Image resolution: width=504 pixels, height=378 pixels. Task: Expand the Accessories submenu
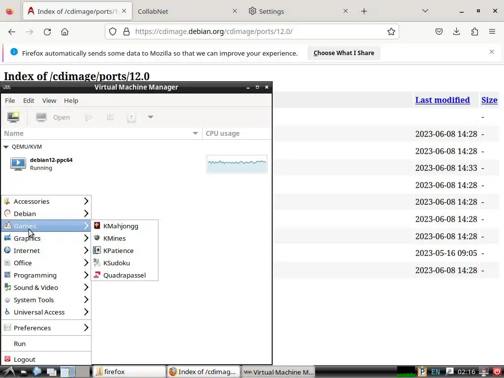[46, 201]
